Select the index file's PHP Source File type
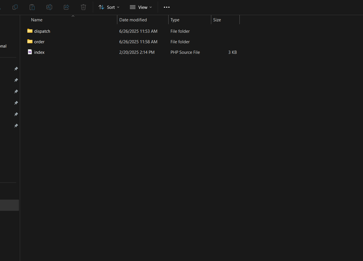 click(185, 52)
